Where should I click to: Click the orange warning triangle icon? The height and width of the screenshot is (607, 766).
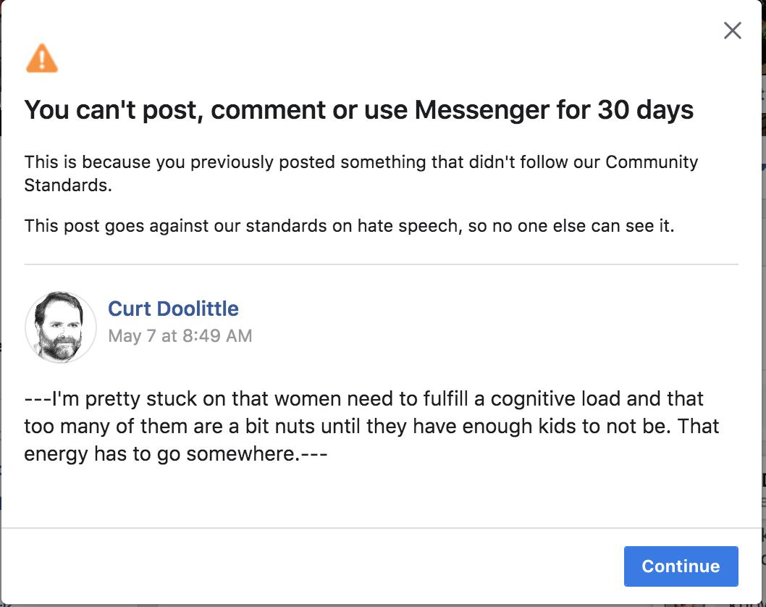pyautogui.click(x=42, y=59)
